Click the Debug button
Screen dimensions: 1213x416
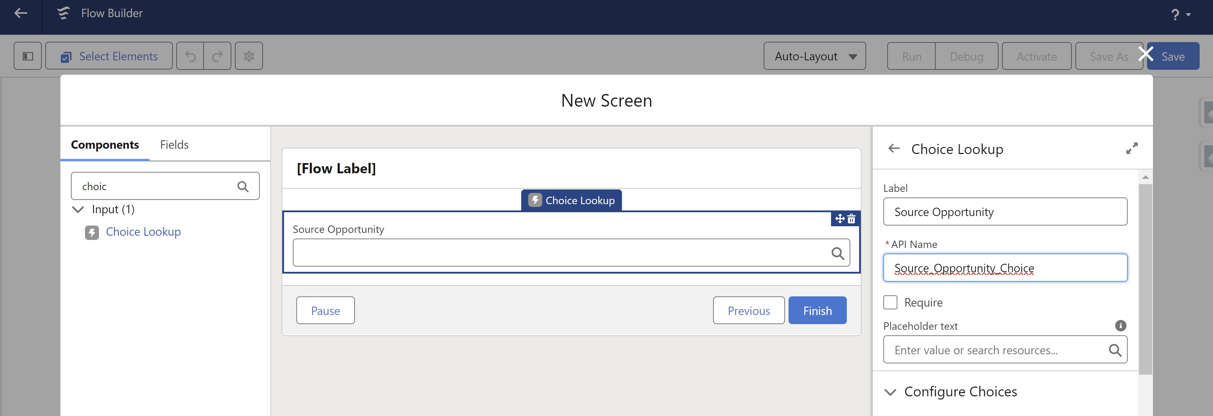[x=966, y=56]
